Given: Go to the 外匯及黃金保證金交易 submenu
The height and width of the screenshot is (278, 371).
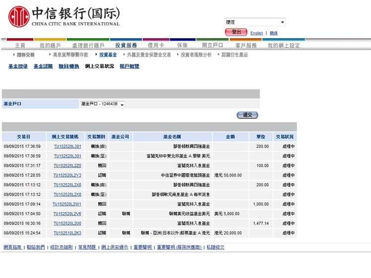Looking at the screenshot, I should (149, 55).
